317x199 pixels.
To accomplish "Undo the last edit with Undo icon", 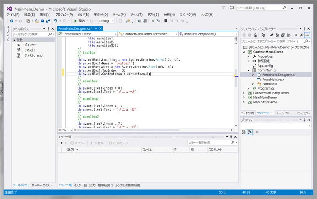I will coord(56,21).
